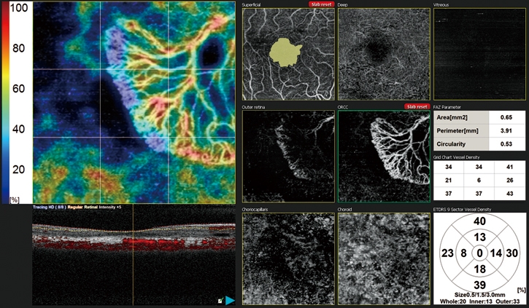Click the center grid chart cell showing 6

click(x=479, y=180)
